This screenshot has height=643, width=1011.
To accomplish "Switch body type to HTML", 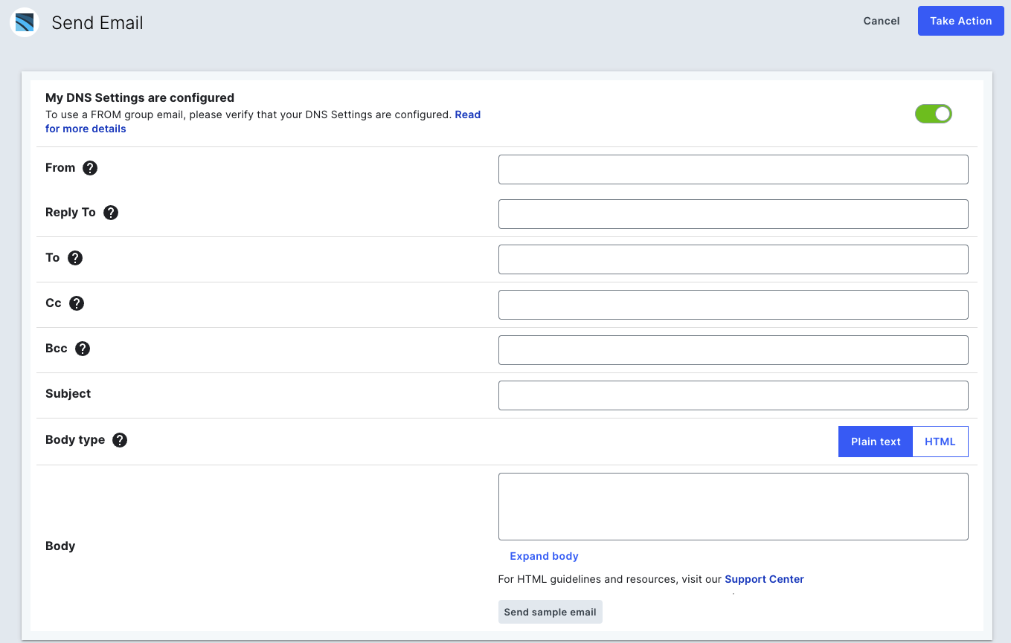I will (x=940, y=442).
